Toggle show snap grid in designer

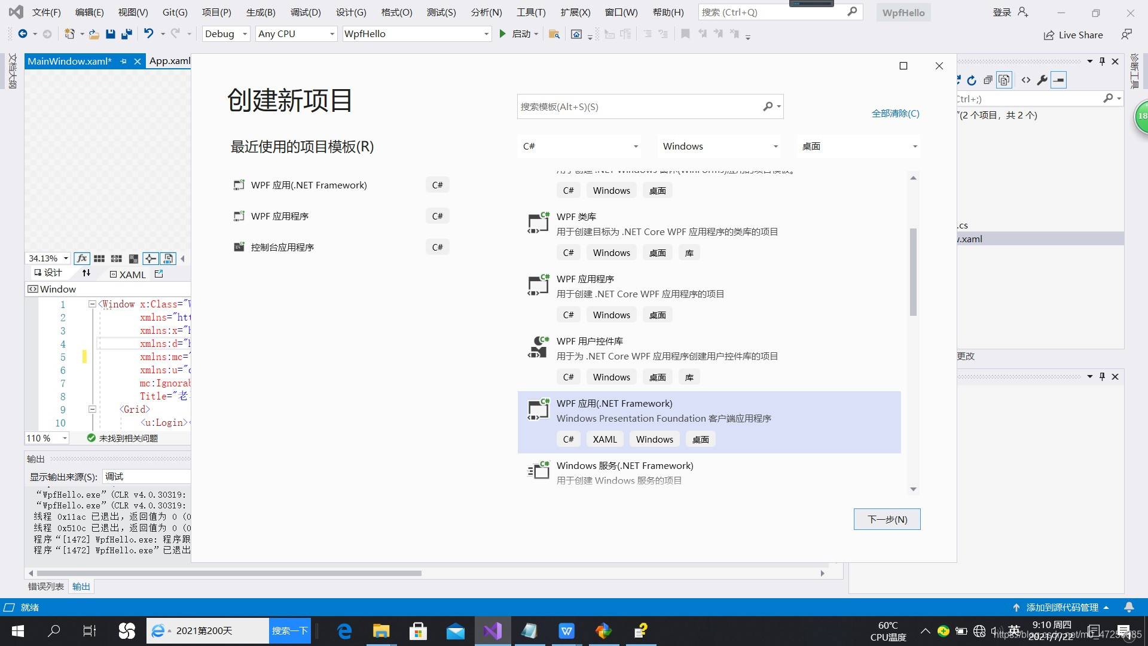(x=99, y=258)
